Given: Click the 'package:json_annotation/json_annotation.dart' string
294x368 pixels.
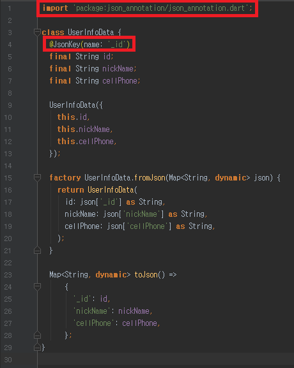Looking at the screenshot, I should click(161, 8).
